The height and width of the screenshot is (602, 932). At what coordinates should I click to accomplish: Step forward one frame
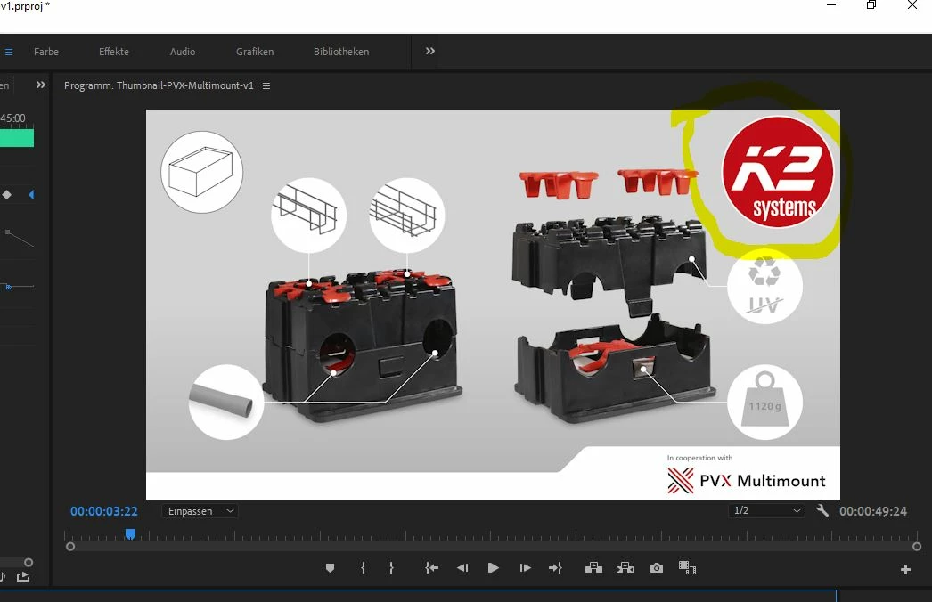tap(525, 568)
